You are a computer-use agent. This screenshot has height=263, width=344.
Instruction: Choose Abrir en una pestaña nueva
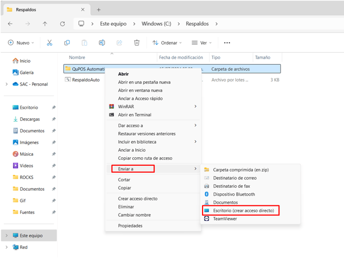144,82
